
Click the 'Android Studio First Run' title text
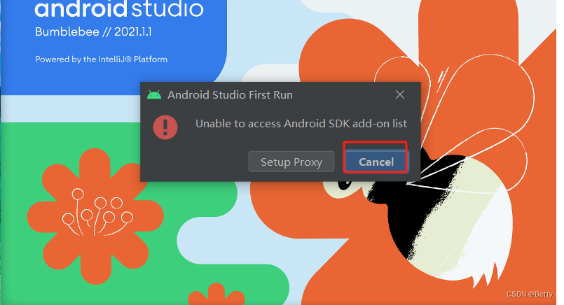tap(231, 95)
